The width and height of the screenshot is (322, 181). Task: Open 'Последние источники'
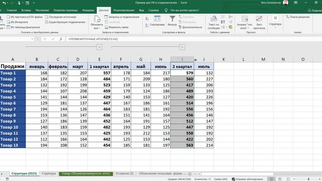pyautogui.click(x=60, y=17)
